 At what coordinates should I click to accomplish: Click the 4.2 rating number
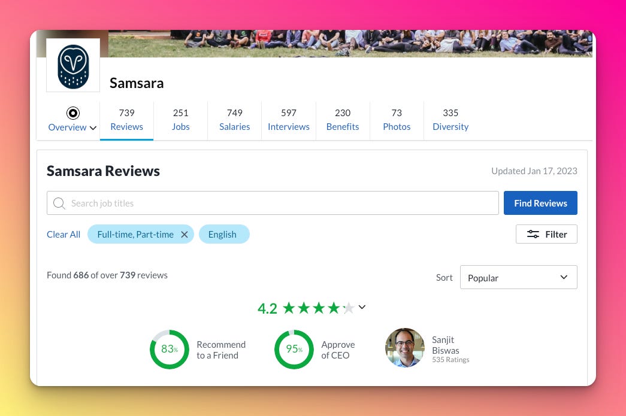(267, 308)
